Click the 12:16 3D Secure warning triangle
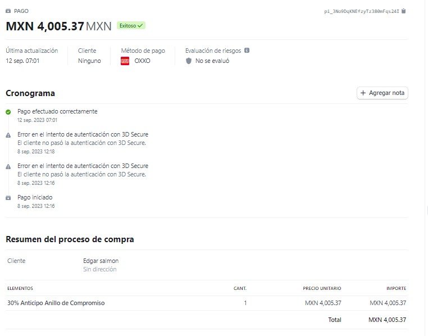This screenshot has width=428, height=336. [8, 166]
